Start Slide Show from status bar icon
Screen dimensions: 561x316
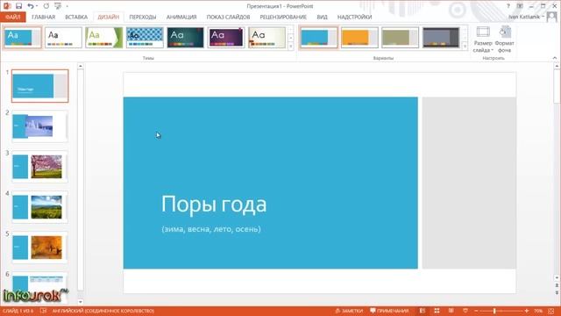pos(465,311)
